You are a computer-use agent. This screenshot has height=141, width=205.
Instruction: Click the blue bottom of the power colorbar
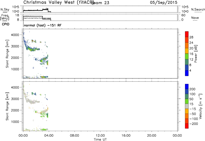point(187,73)
